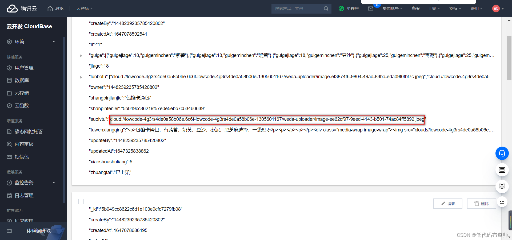512x240 pixels.
Task: Click the "shangpinjianjie" field value
Action: (x=138, y=98)
